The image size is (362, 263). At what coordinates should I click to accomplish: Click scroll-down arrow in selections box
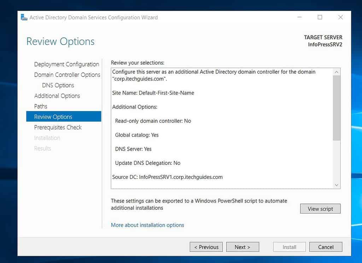[x=337, y=185]
